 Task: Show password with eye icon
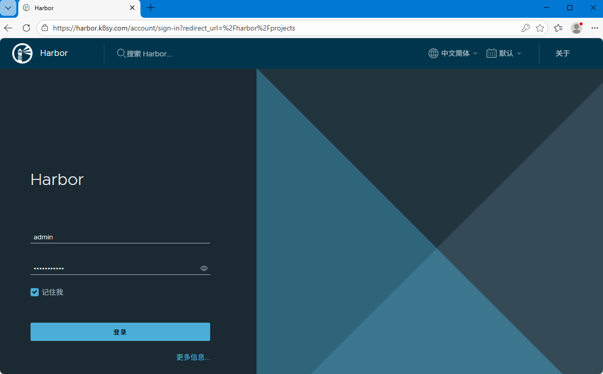pyautogui.click(x=204, y=268)
